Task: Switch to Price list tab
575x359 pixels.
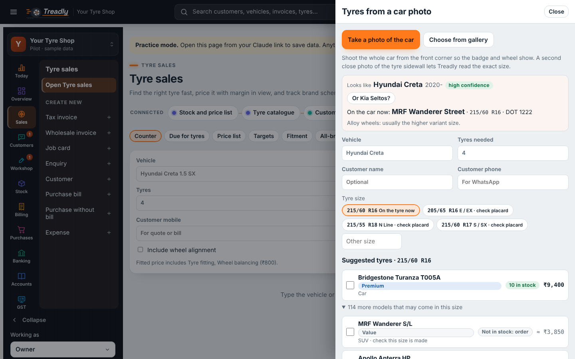Action: click(x=229, y=136)
